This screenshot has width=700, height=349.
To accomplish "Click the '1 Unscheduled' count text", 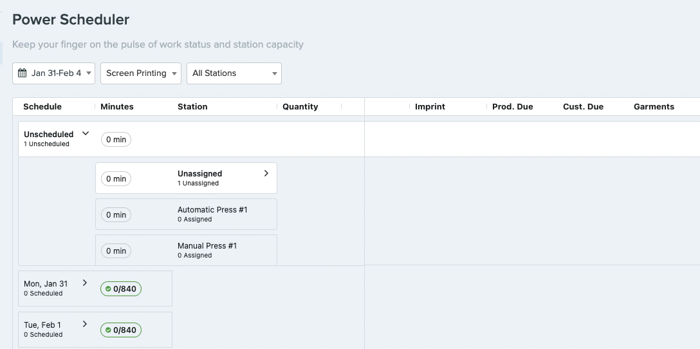I will pyautogui.click(x=46, y=144).
